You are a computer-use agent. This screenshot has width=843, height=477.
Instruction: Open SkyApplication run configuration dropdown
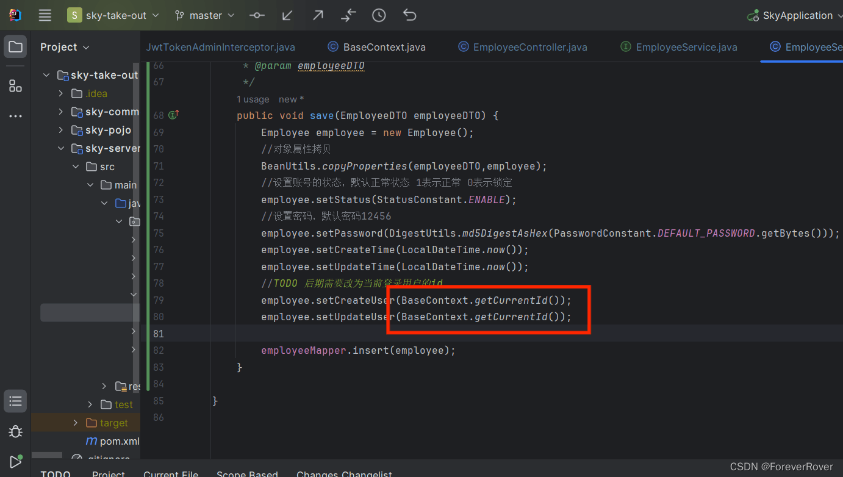pos(794,15)
